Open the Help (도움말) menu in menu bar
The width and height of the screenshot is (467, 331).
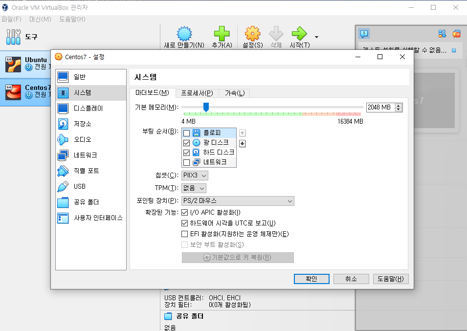tap(72, 20)
